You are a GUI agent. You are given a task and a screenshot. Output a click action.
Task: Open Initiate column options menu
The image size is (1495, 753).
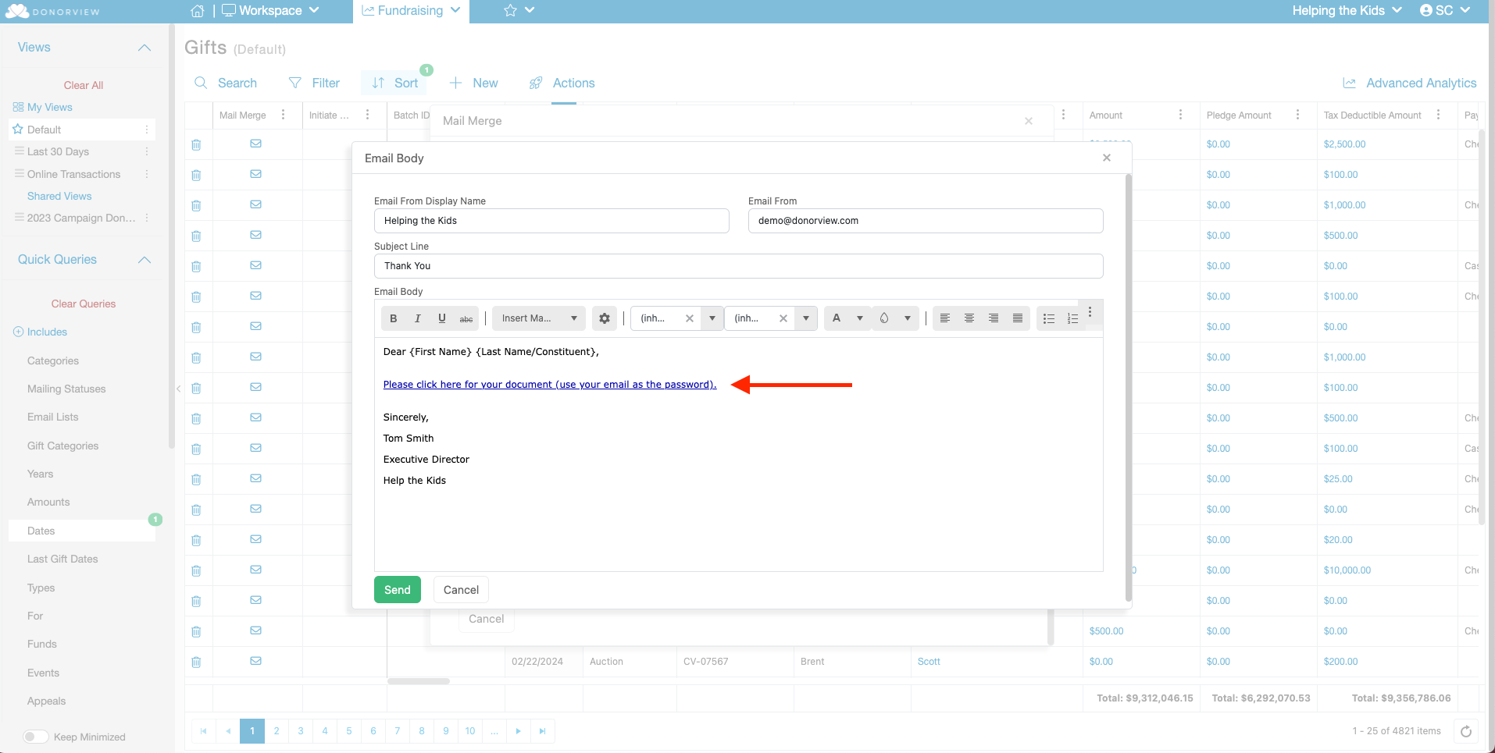[x=367, y=115]
